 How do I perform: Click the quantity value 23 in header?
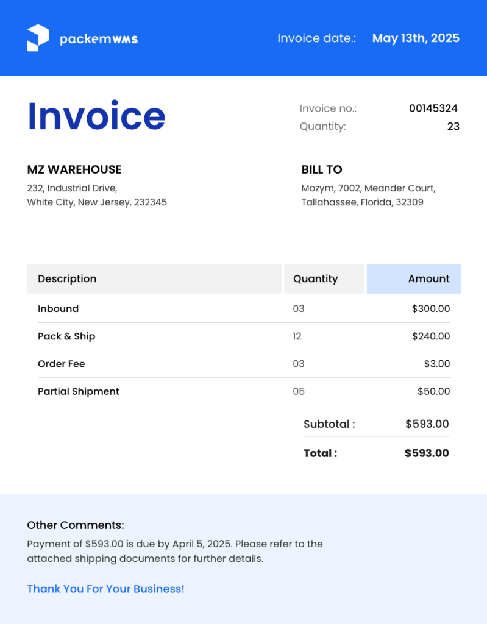coord(453,127)
